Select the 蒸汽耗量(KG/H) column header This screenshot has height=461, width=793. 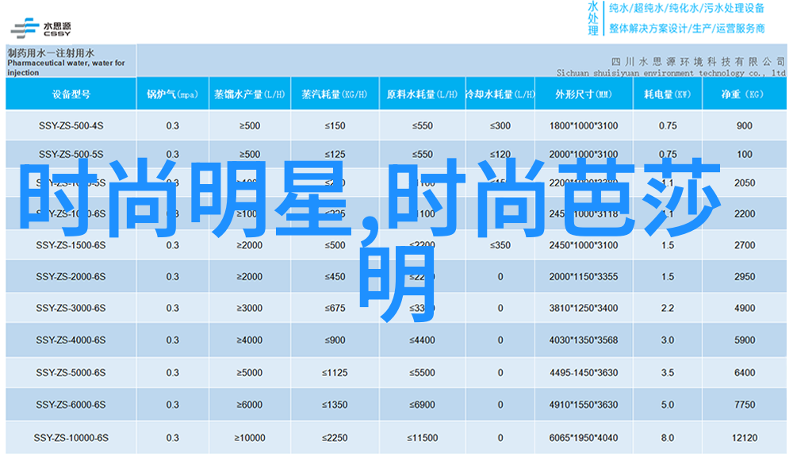[x=335, y=94]
